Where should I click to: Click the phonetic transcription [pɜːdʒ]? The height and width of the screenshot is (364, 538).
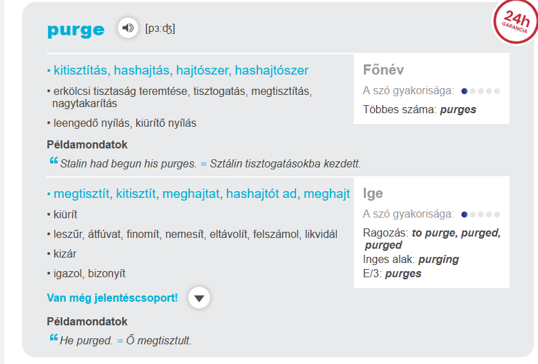160,28
